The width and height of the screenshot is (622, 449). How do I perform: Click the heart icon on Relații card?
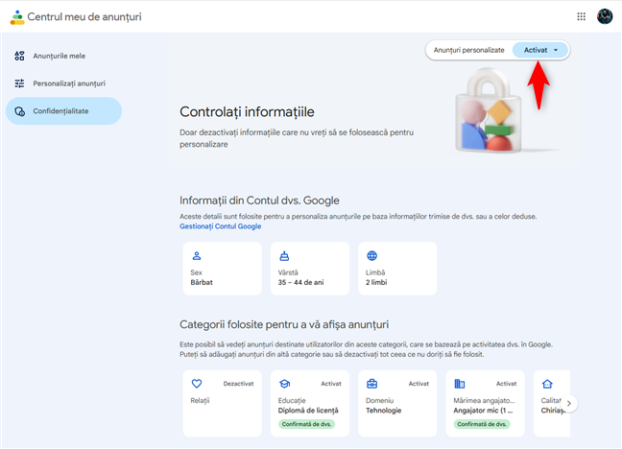click(x=197, y=384)
